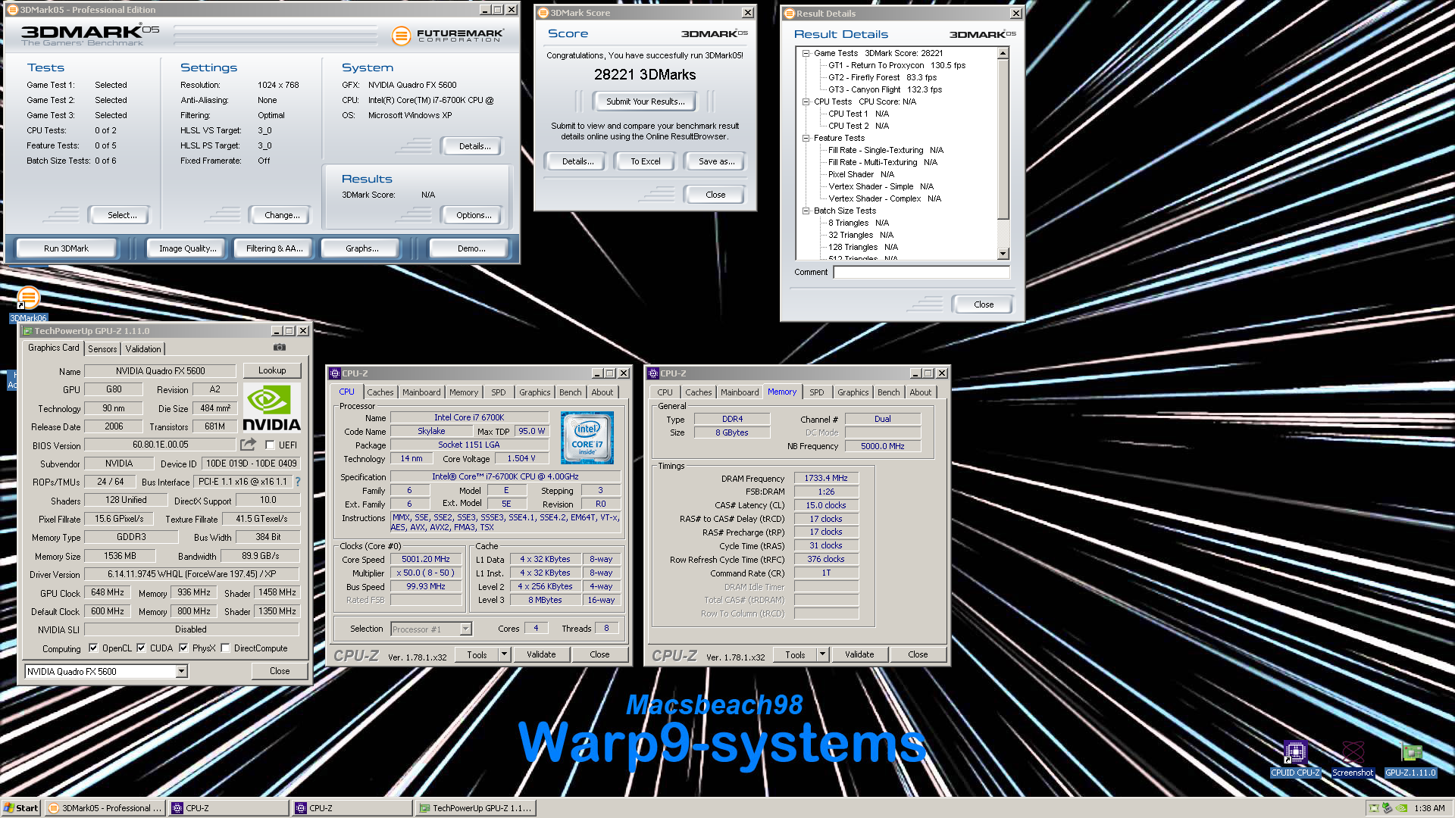The image size is (1455, 818).
Task: Open Tools dropdown arrow in left CPU-Z
Action: coord(504,655)
